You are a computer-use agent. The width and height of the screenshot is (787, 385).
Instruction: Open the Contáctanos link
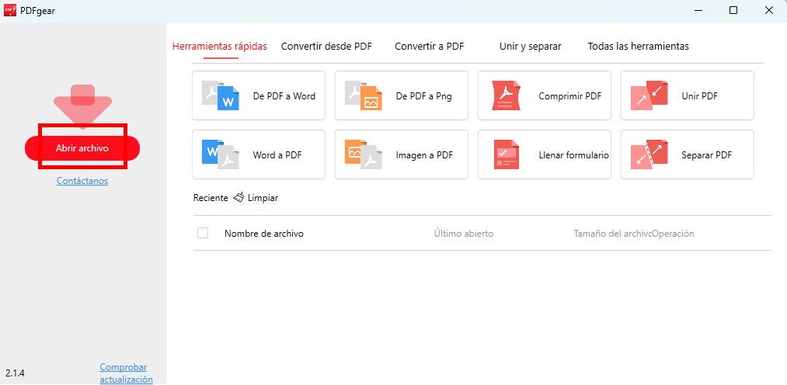click(82, 181)
